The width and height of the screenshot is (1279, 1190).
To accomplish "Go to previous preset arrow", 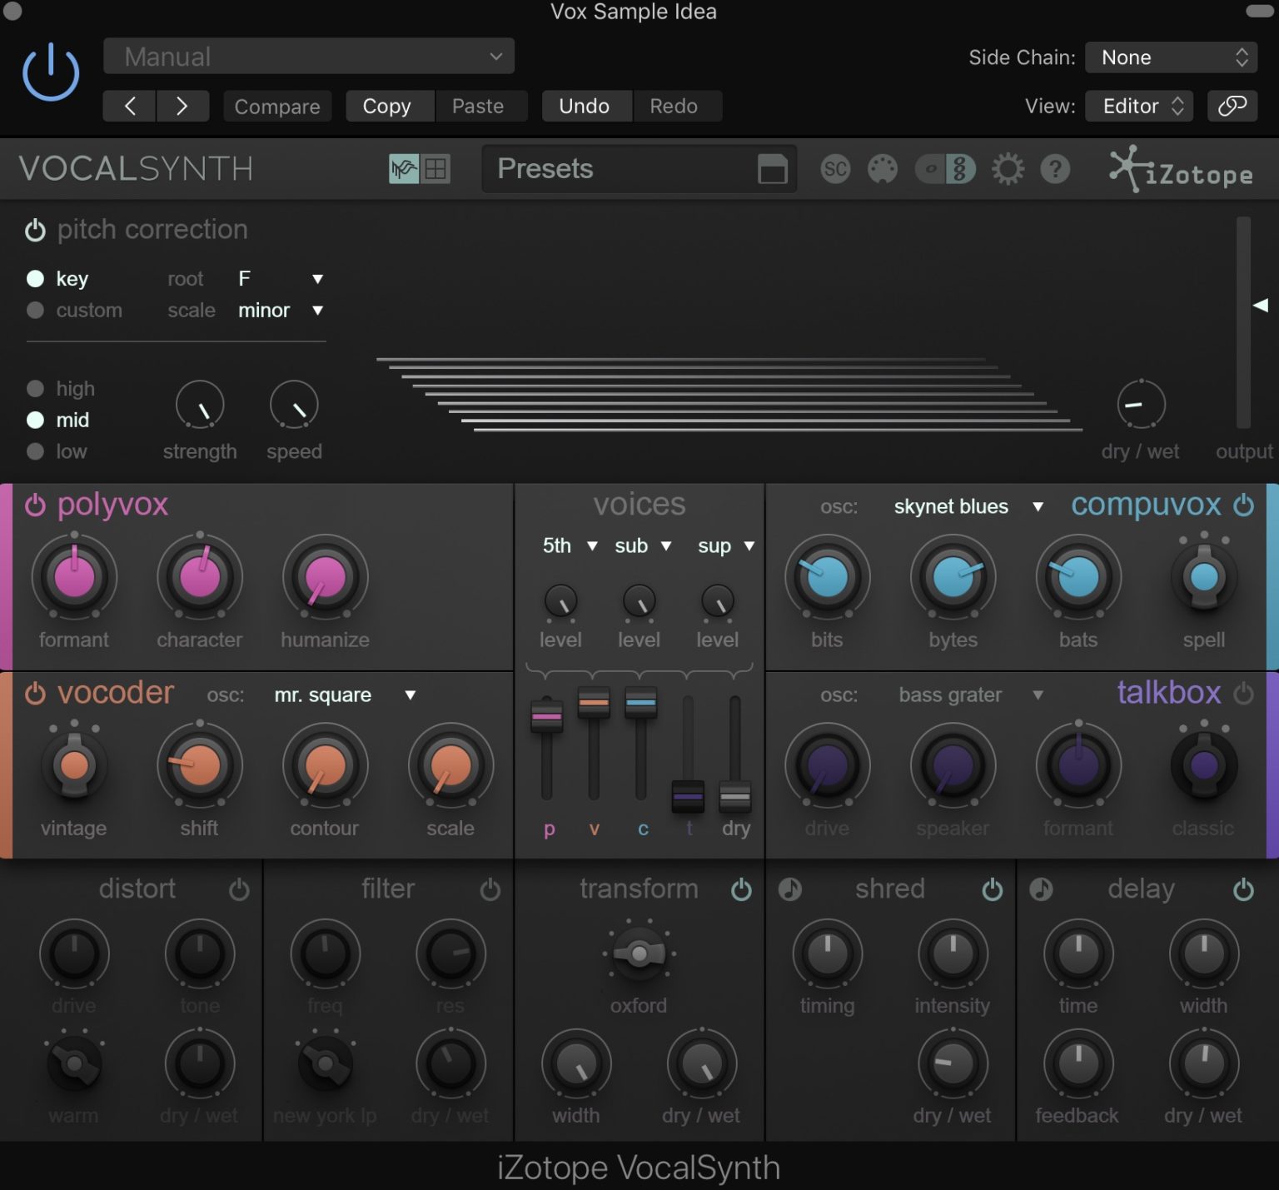I will [x=129, y=106].
